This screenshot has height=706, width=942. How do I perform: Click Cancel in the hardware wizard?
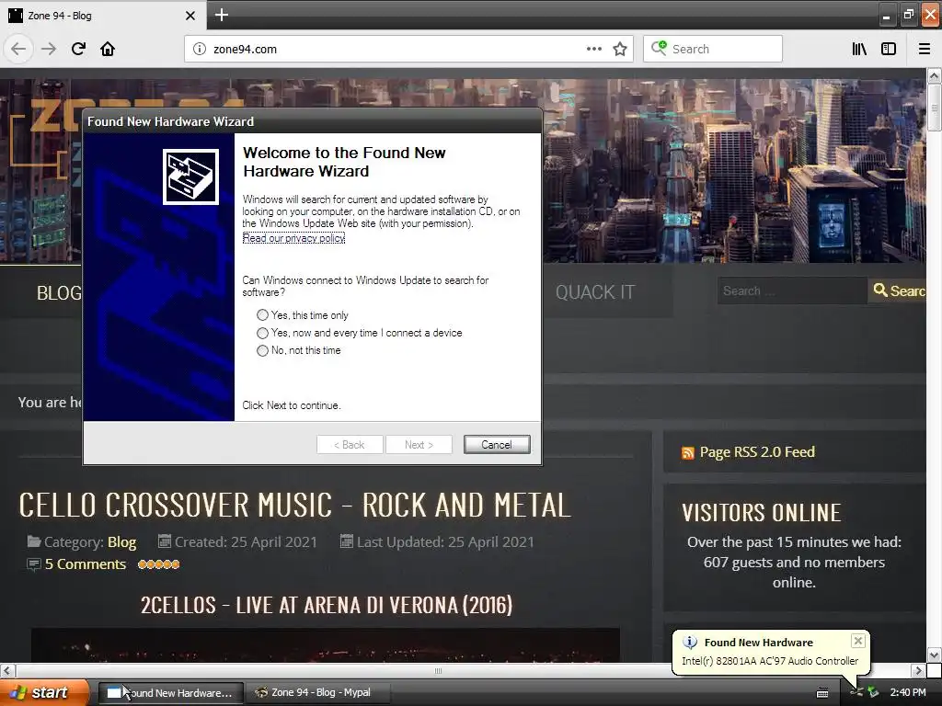(x=497, y=445)
